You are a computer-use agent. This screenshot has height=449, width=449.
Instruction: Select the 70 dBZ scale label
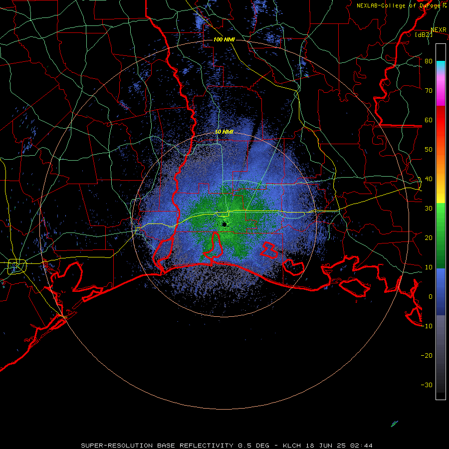[x=429, y=91]
